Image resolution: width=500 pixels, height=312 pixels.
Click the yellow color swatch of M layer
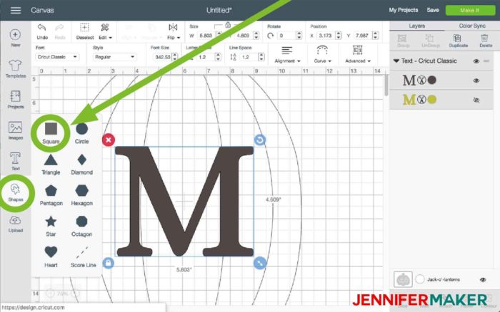click(431, 100)
